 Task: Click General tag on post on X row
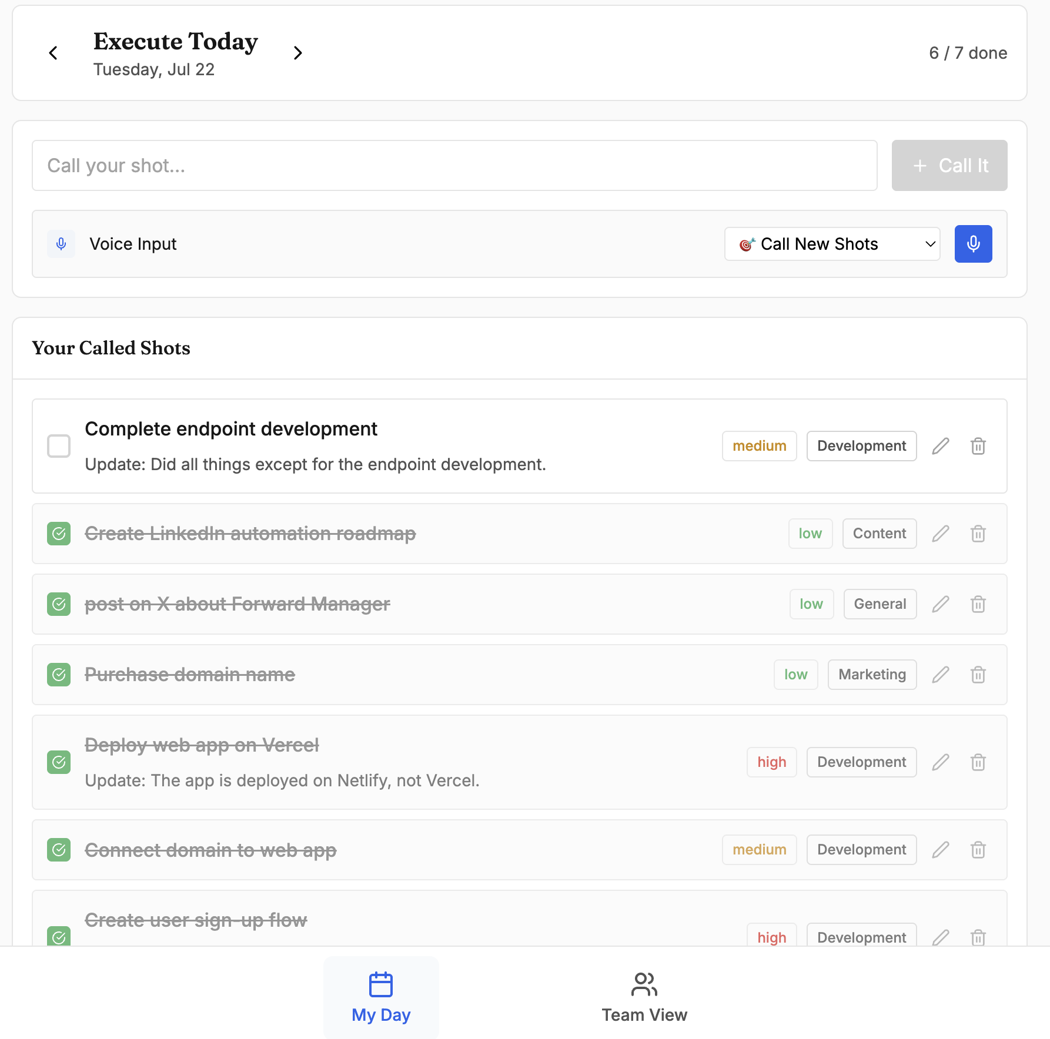click(x=880, y=604)
